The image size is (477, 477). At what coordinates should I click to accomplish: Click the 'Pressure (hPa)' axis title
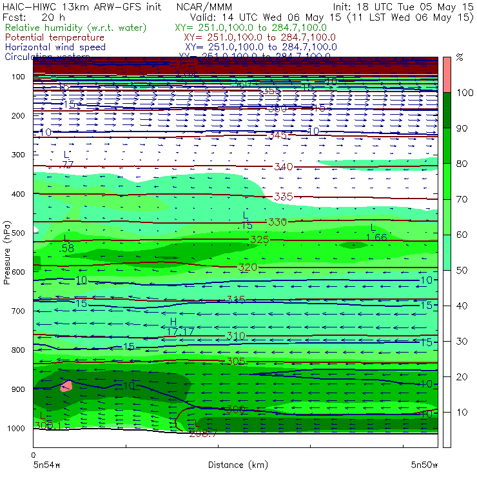coord(6,253)
